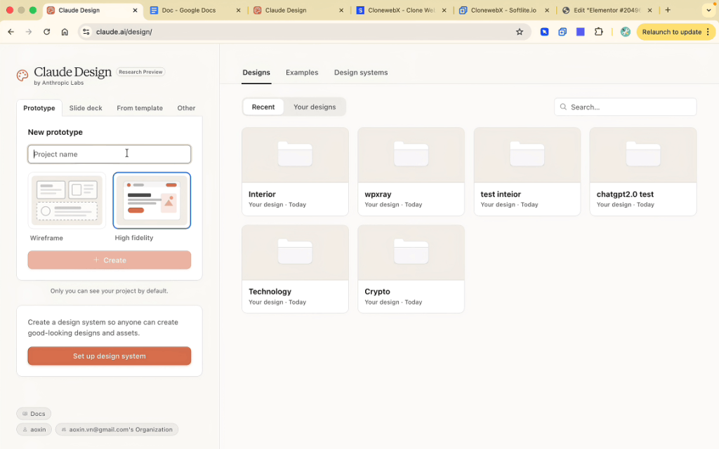The width and height of the screenshot is (719, 449).
Task: Open the browser three-dot menu
Action: pyautogui.click(x=708, y=32)
